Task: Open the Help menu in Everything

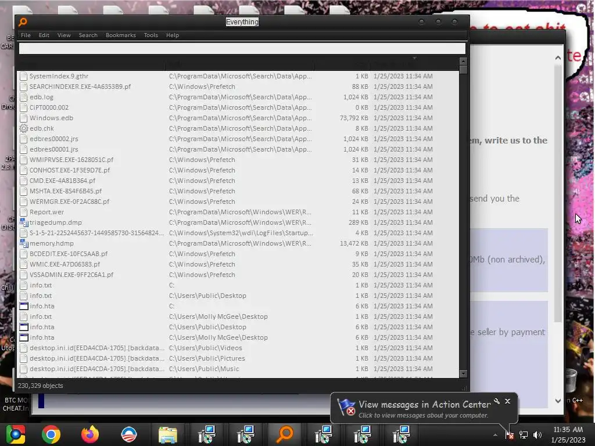Action: click(x=172, y=35)
